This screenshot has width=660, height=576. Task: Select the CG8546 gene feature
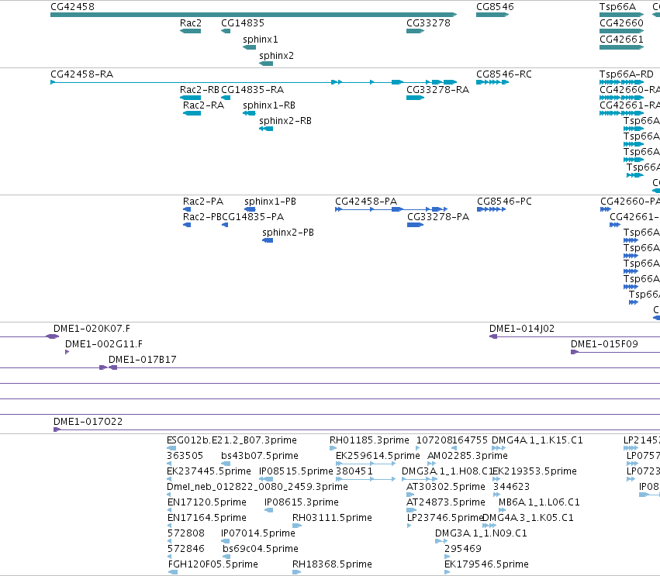click(492, 15)
